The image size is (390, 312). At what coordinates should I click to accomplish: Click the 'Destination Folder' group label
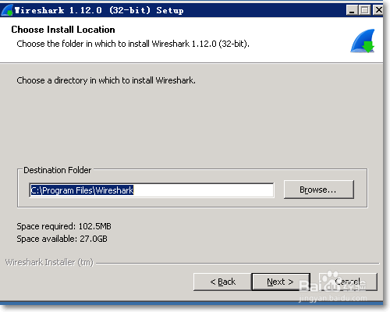(x=57, y=170)
